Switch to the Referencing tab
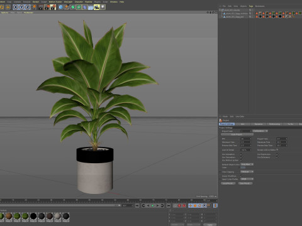Viewport: 302px width, 226px height. (274, 124)
